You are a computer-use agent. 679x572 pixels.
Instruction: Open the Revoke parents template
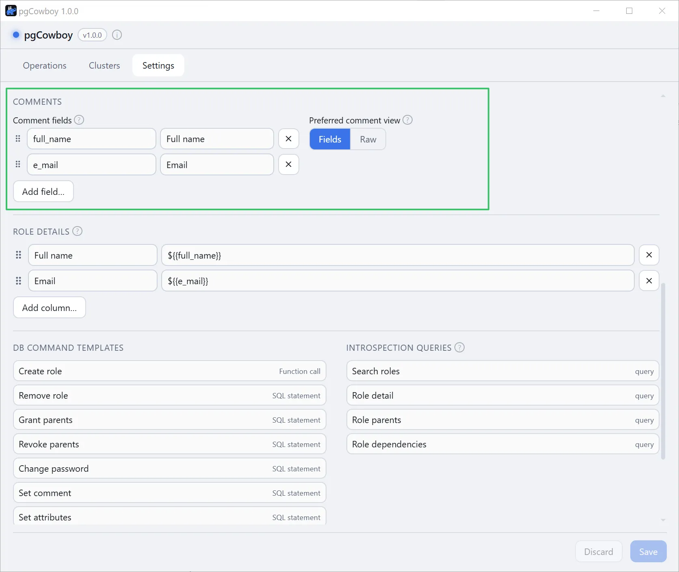(x=170, y=444)
